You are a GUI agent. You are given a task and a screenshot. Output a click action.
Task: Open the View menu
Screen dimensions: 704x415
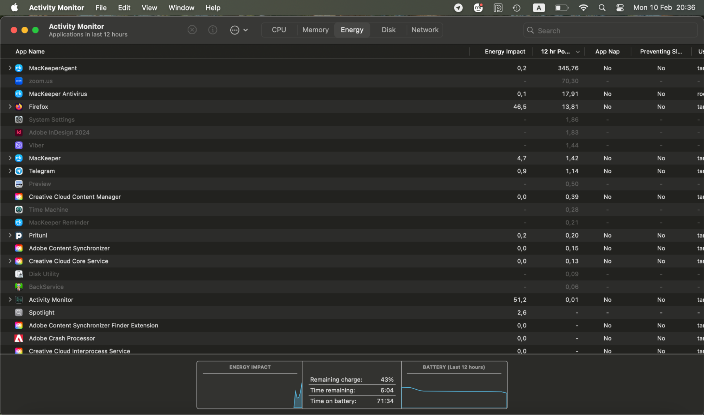tap(149, 7)
